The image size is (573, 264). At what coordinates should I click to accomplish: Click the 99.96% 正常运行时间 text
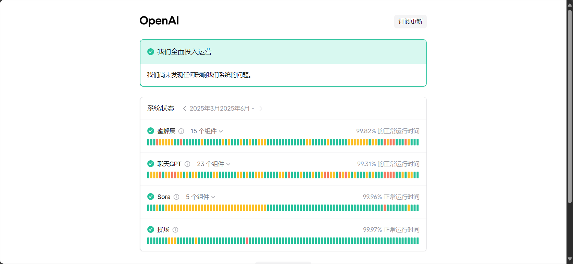(x=391, y=197)
